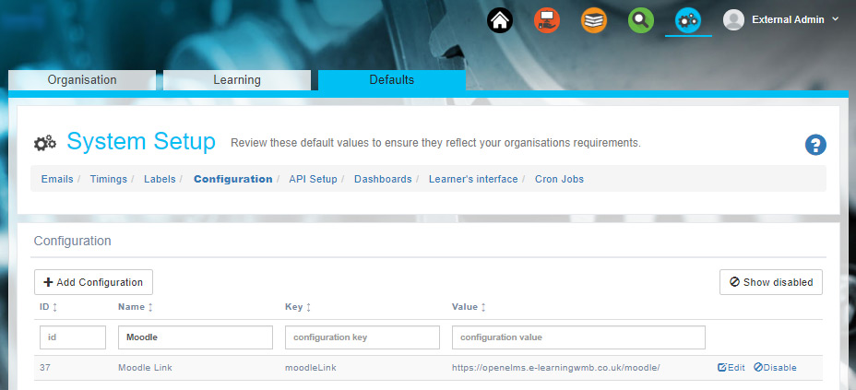
Task: Select the Defaults tab
Action: [392, 80]
